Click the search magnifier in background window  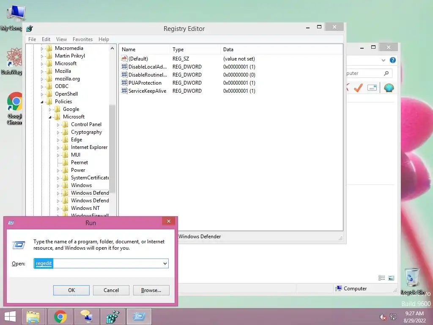[x=386, y=73]
